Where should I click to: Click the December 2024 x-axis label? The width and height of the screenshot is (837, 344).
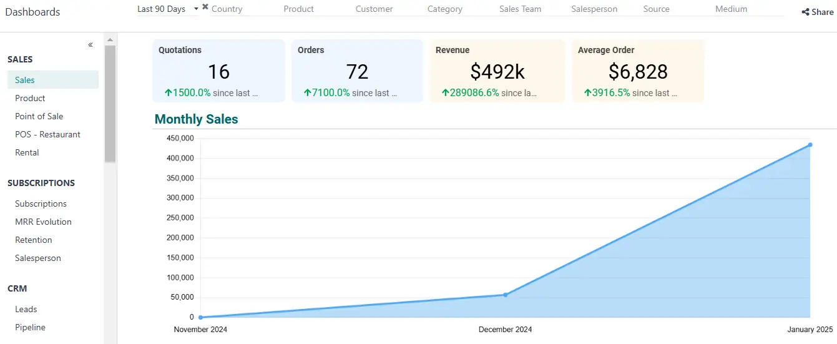point(506,330)
